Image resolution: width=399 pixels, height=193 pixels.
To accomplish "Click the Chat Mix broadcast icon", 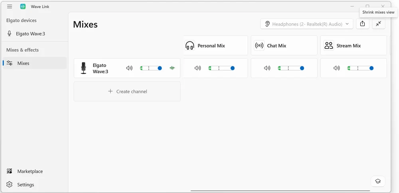I will click(x=259, y=45).
